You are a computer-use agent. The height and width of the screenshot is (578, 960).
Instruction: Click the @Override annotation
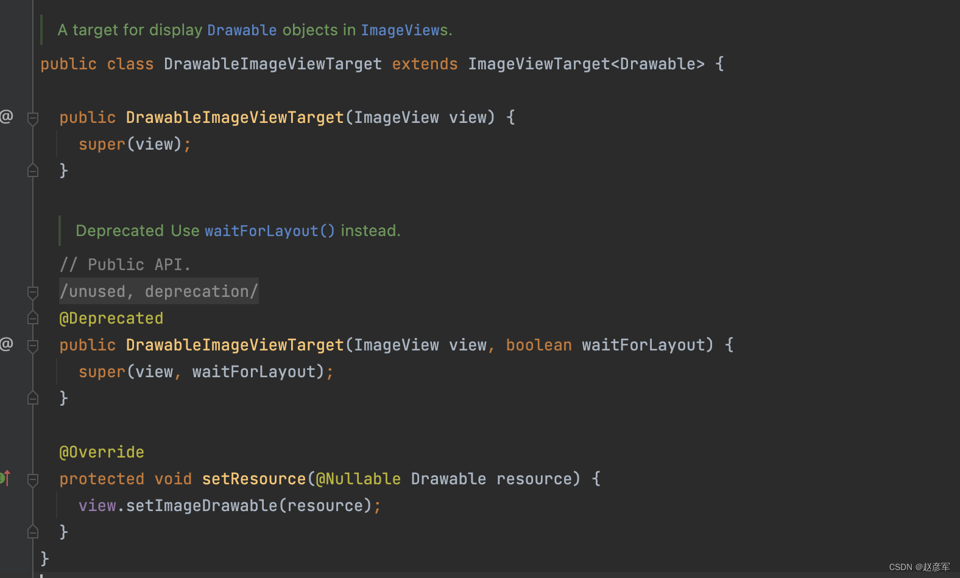(x=102, y=452)
